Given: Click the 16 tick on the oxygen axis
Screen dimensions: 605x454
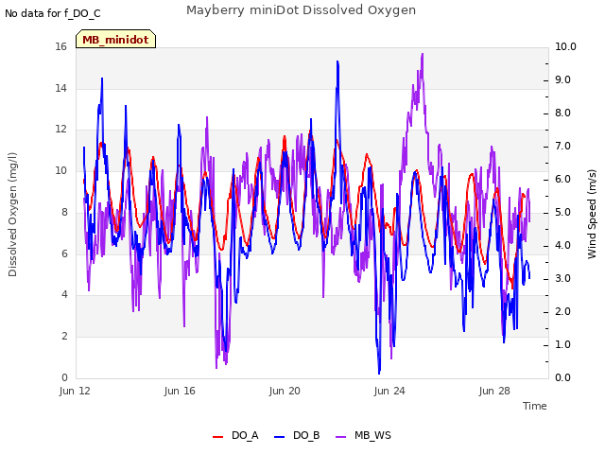Looking at the screenshot, I should tap(60, 46).
